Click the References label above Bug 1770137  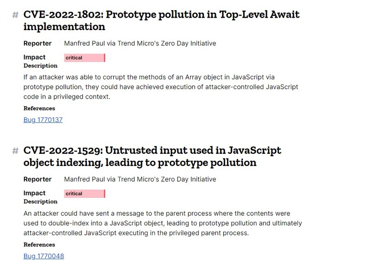pyautogui.click(x=39, y=108)
